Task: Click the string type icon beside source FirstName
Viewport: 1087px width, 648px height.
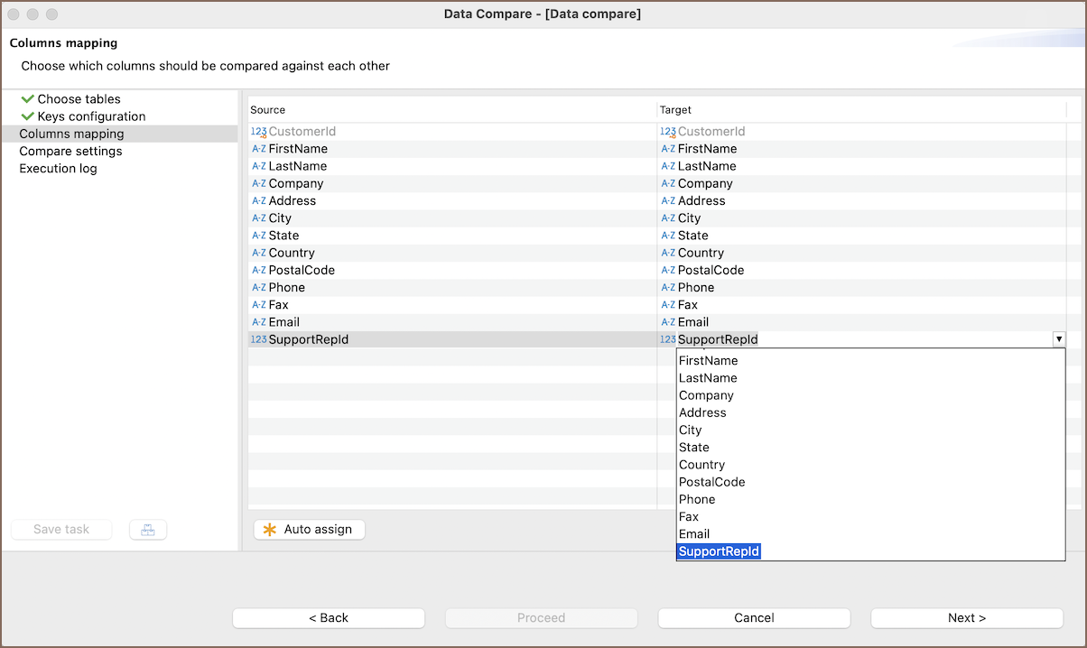Action: (x=258, y=149)
